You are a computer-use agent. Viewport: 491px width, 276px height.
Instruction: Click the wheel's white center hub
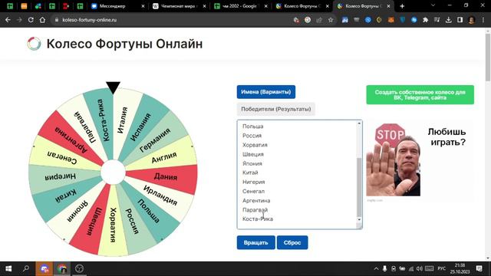click(x=113, y=172)
